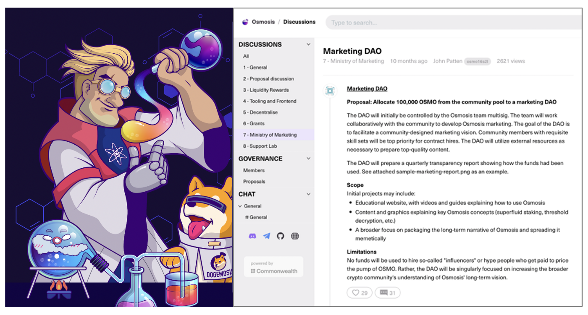Viewport: 588px width, 315px height.
Task: Click the osmo16s2l address badge
Action: (x=478, y=61)
